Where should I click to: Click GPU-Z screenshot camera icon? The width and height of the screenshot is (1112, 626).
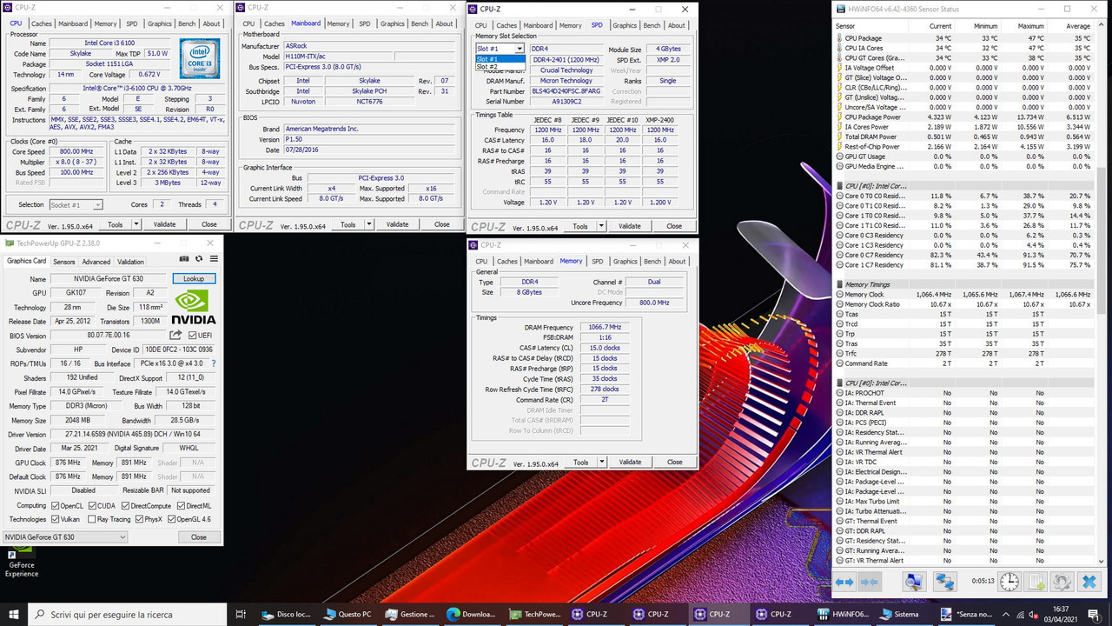point(184,258)
